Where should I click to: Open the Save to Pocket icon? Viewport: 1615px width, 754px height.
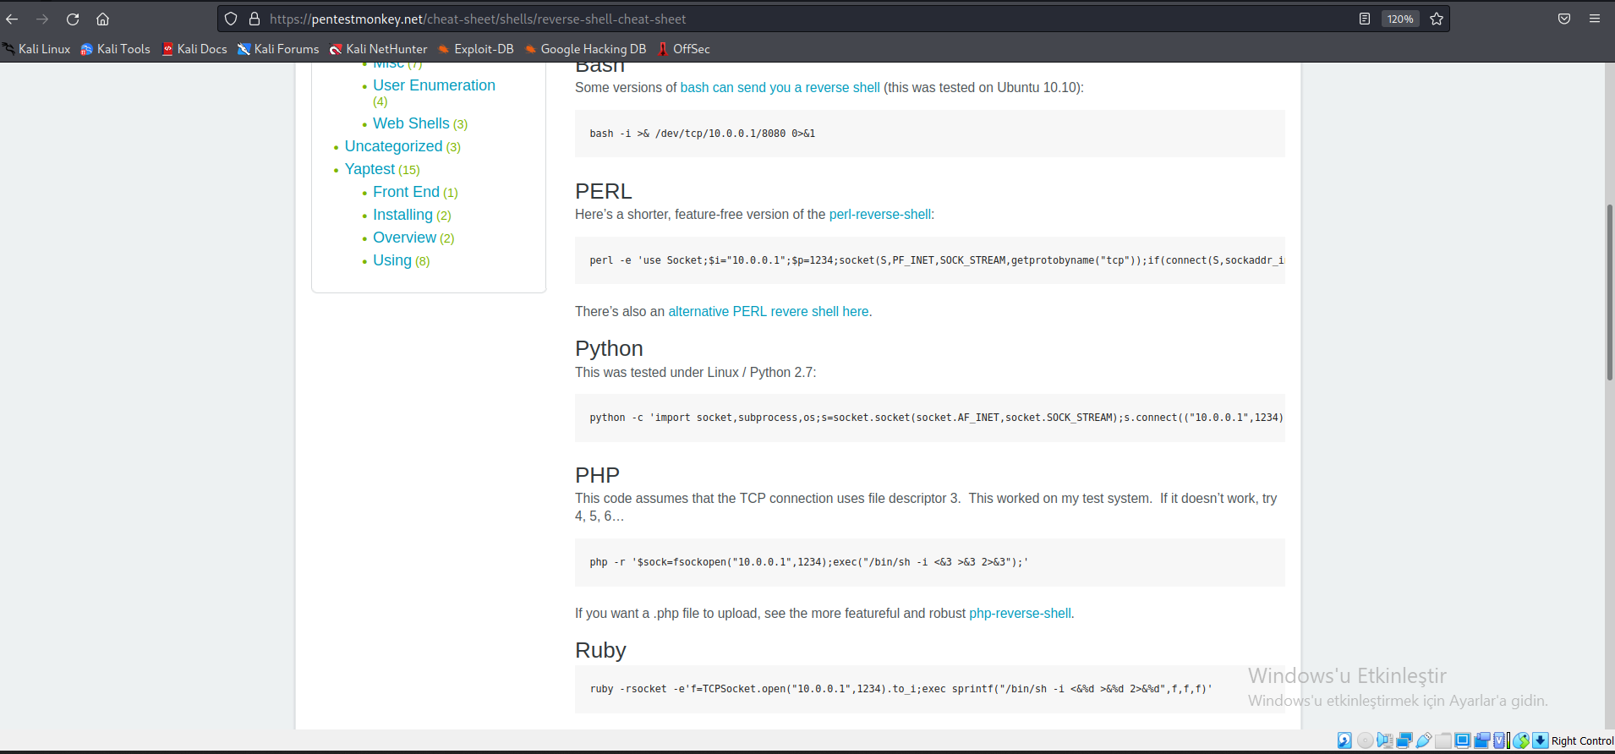tap(1564, 19)
